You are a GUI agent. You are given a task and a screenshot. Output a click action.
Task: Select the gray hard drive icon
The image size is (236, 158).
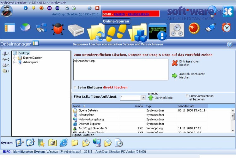click(76, 30)
